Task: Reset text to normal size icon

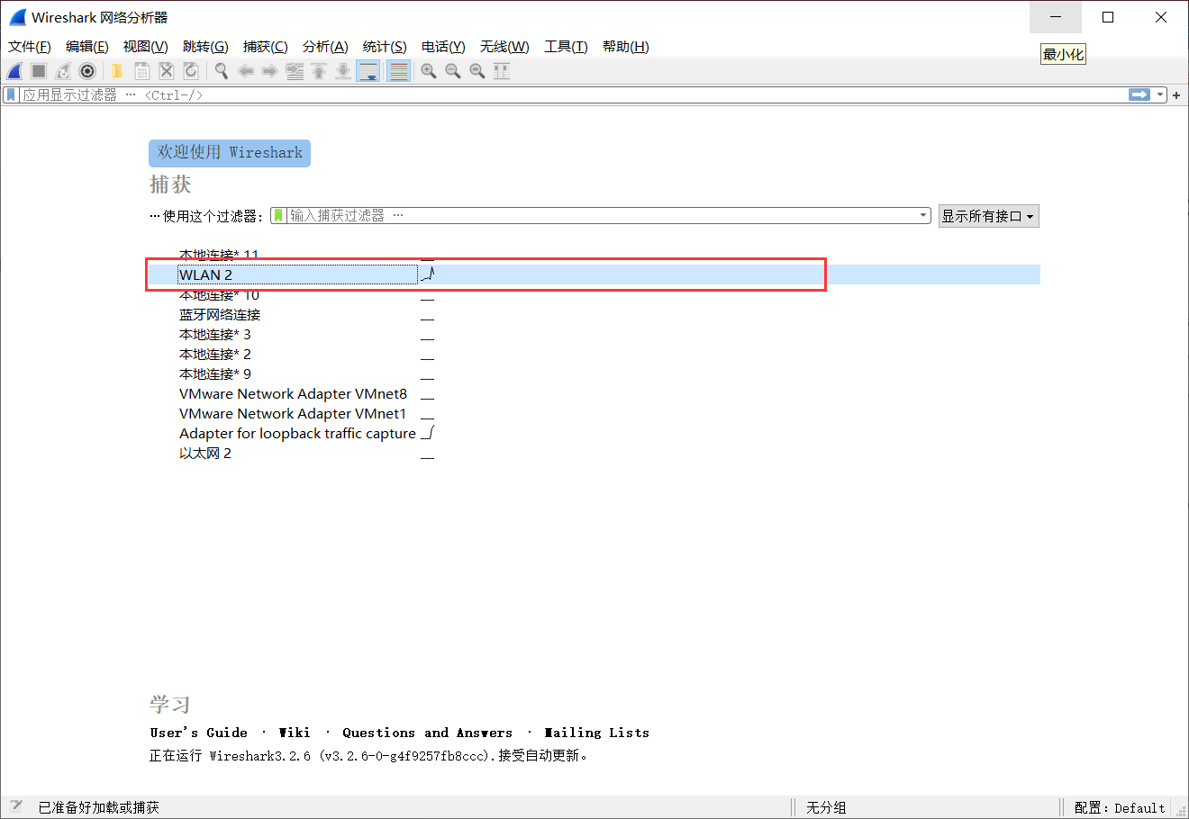Action: coord(477,71)
